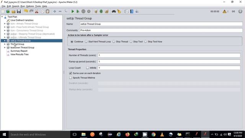Collapse all nodes with minus icon
This screenshot has height=138, width=245.
(60, 11)
